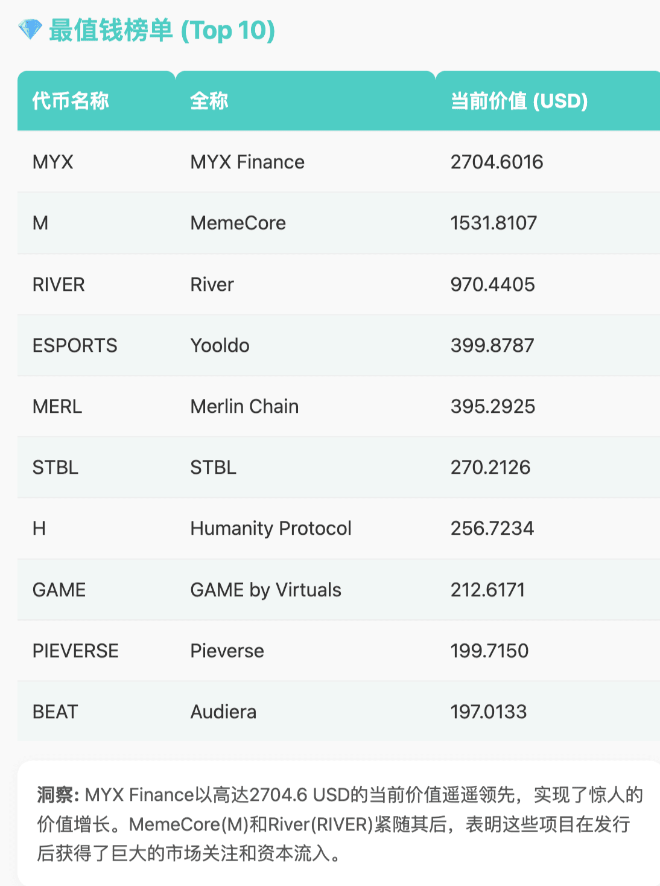The width and height of the screenshot is (660, 886).
Task: Click the diamond icon beside the title
Action: point(30,30)
